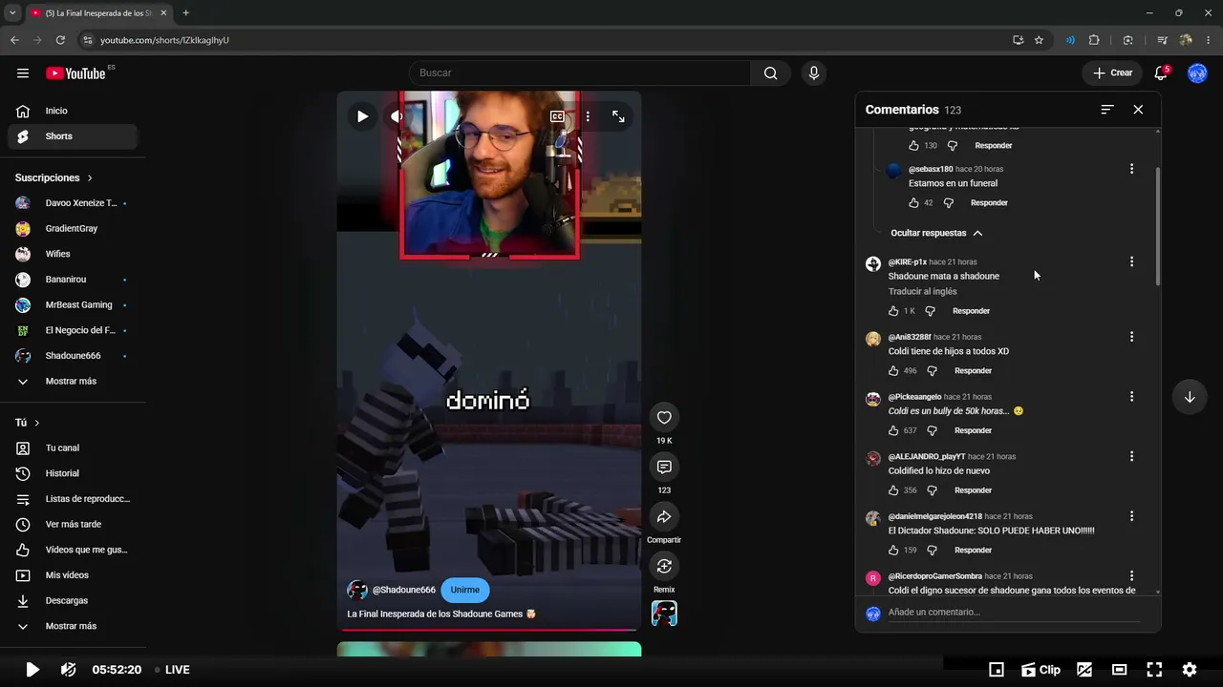
Task: Reload the page in Chrome
Action: (60, 40)
